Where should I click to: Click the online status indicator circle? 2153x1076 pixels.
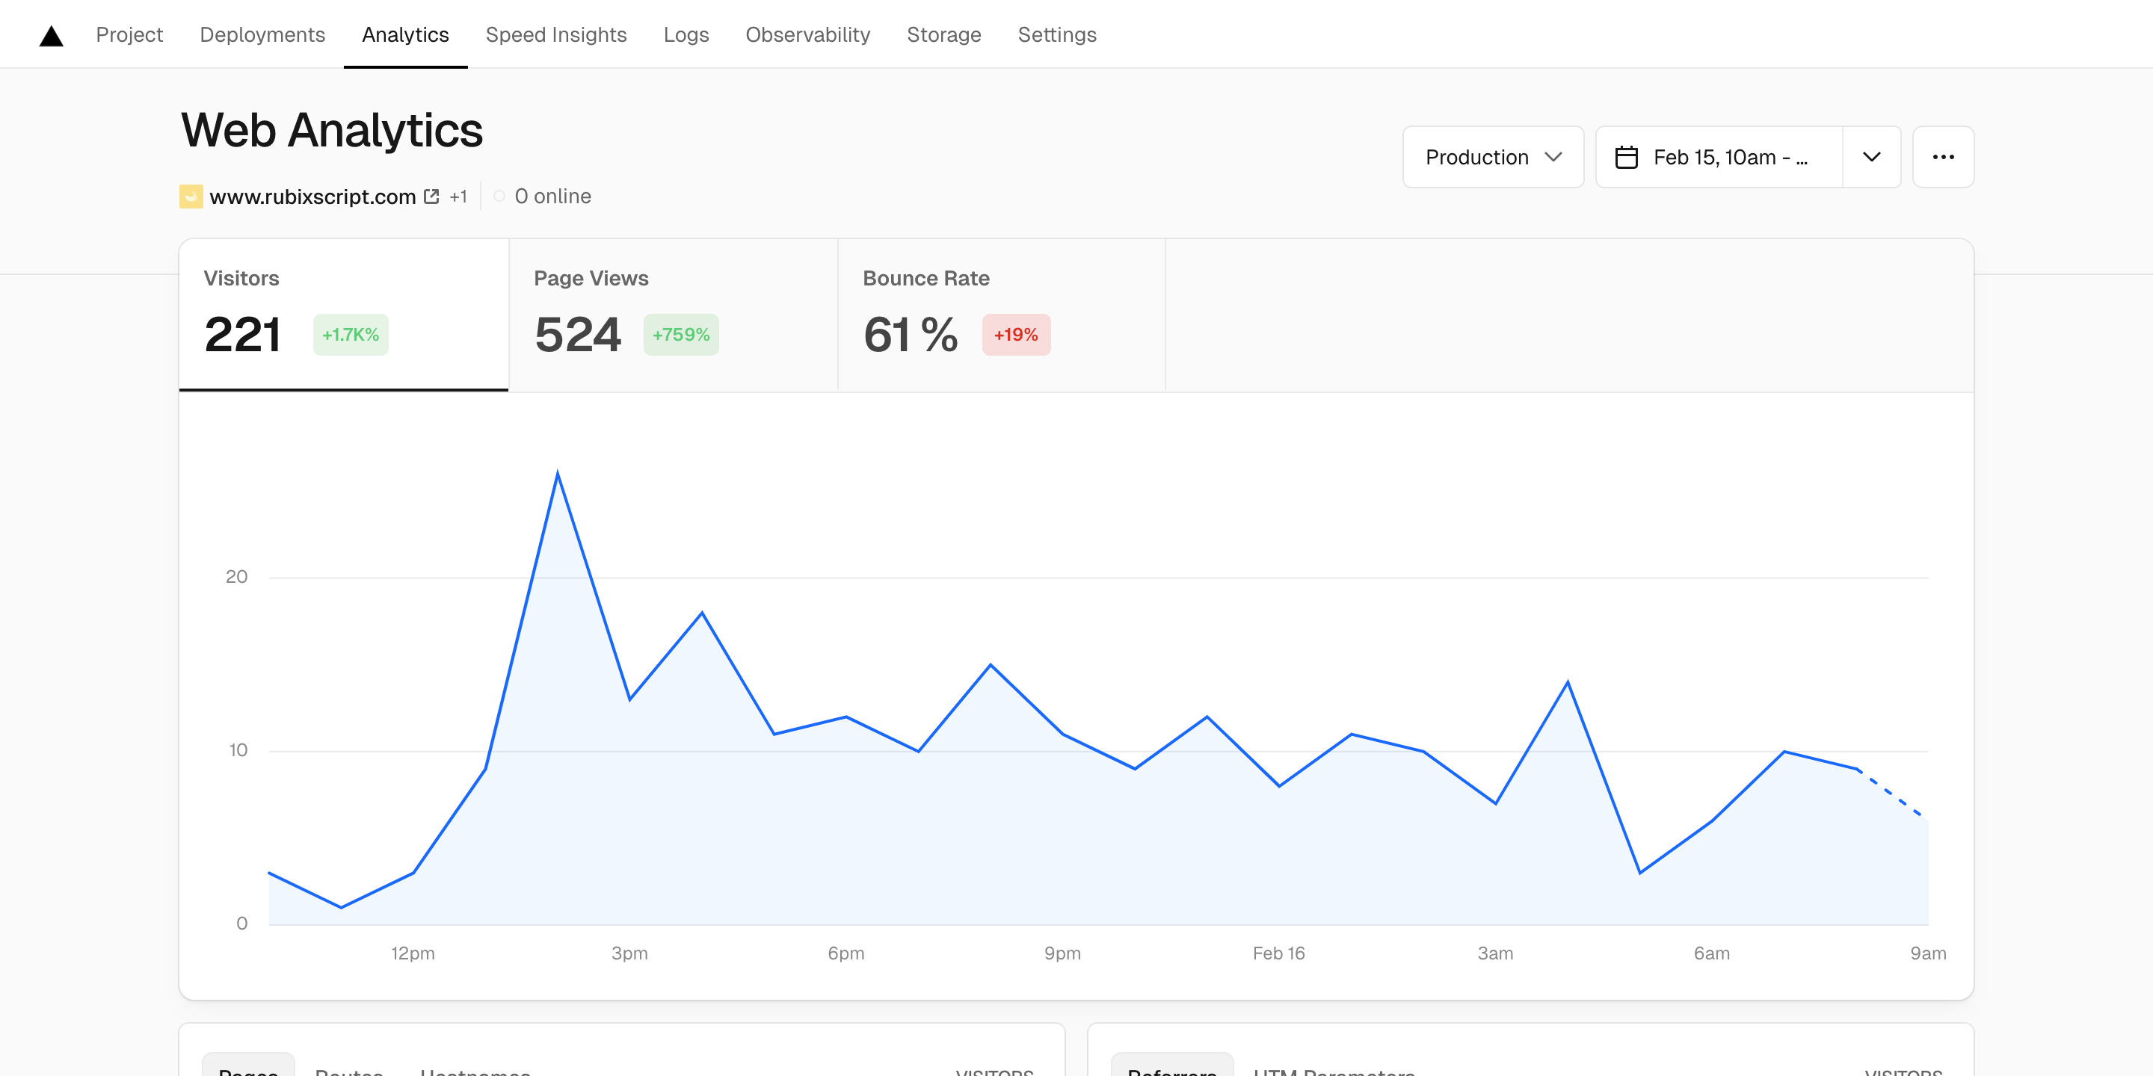499,197
